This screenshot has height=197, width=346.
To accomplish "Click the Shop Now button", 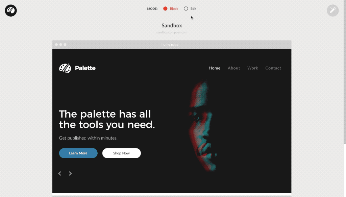I will [122, 153].
